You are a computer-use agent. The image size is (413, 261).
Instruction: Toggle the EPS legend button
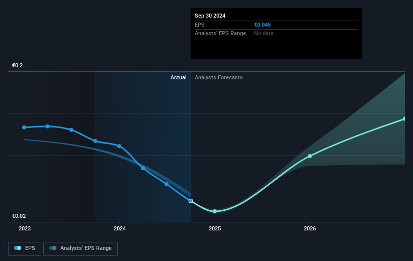25,248
